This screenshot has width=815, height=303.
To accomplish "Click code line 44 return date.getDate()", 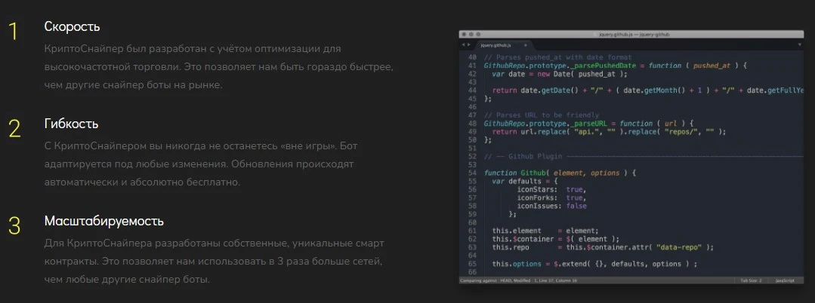I will (647, 90).
